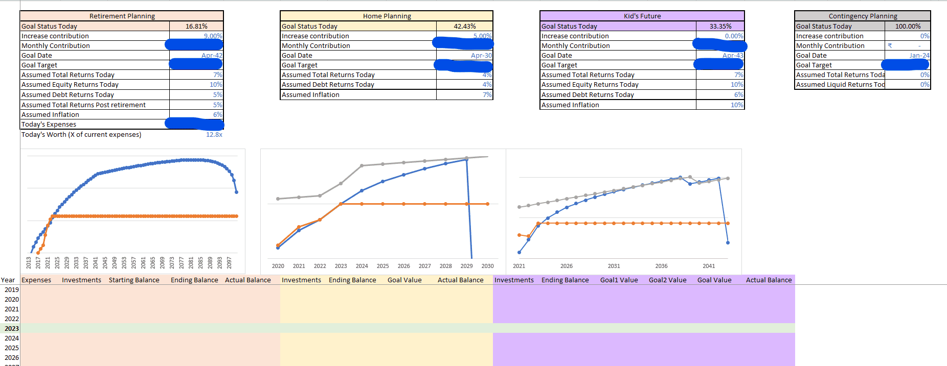Viewport: 947px width, 366px height.
Task: Click the 100.00% goal status value
Action: click(908, 26)
